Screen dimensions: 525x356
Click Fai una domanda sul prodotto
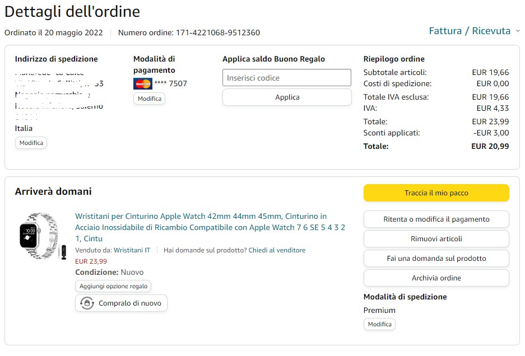coord(436,258)
